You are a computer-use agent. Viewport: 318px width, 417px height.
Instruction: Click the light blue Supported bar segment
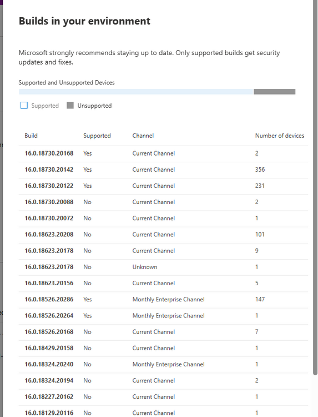(x=135, y=92)
